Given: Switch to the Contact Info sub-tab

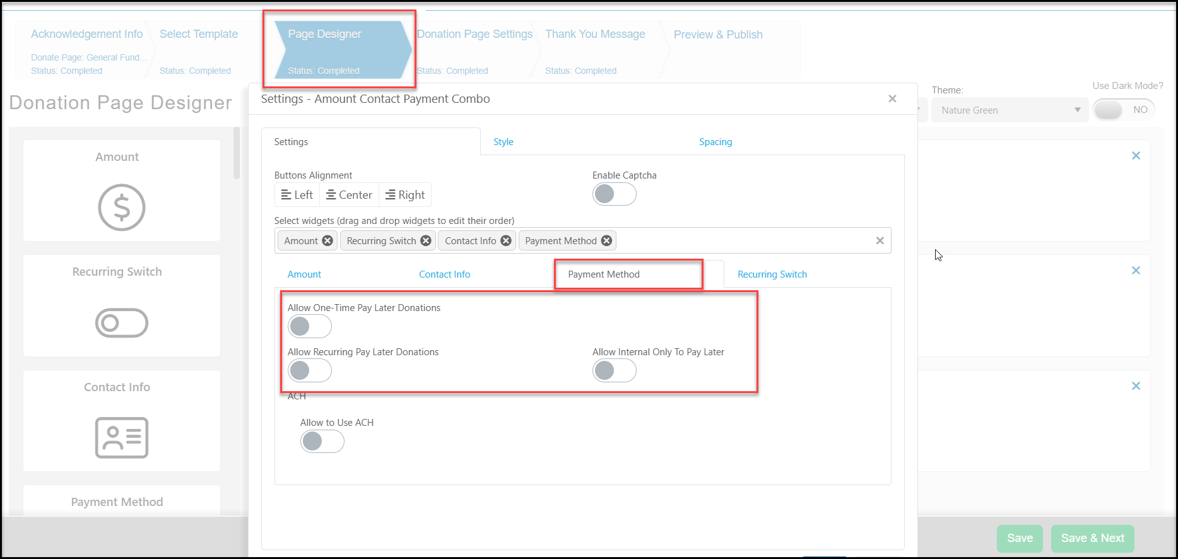Looking at the screenshot, I should (x=445, y=274).
